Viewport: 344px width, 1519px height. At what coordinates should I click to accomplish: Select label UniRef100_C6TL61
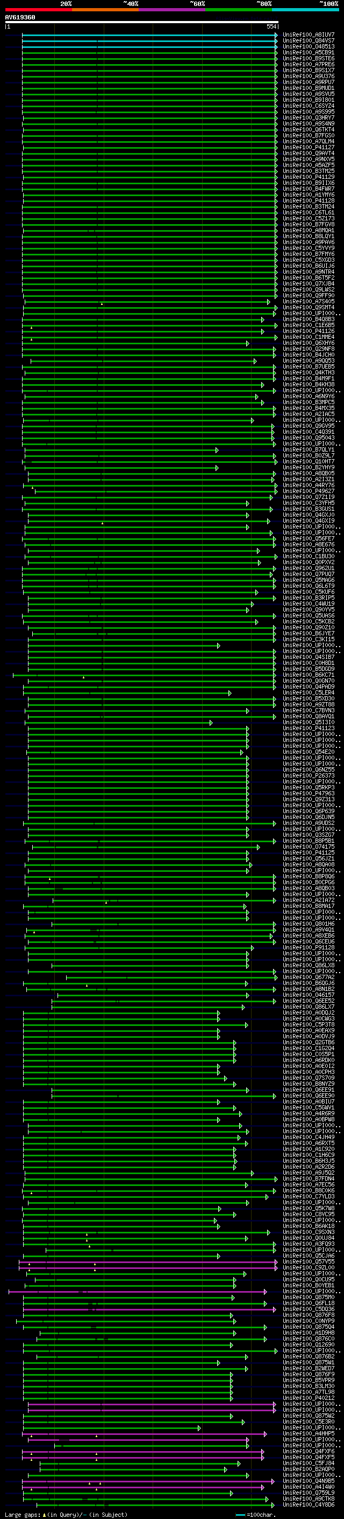(x=308, y=212)
